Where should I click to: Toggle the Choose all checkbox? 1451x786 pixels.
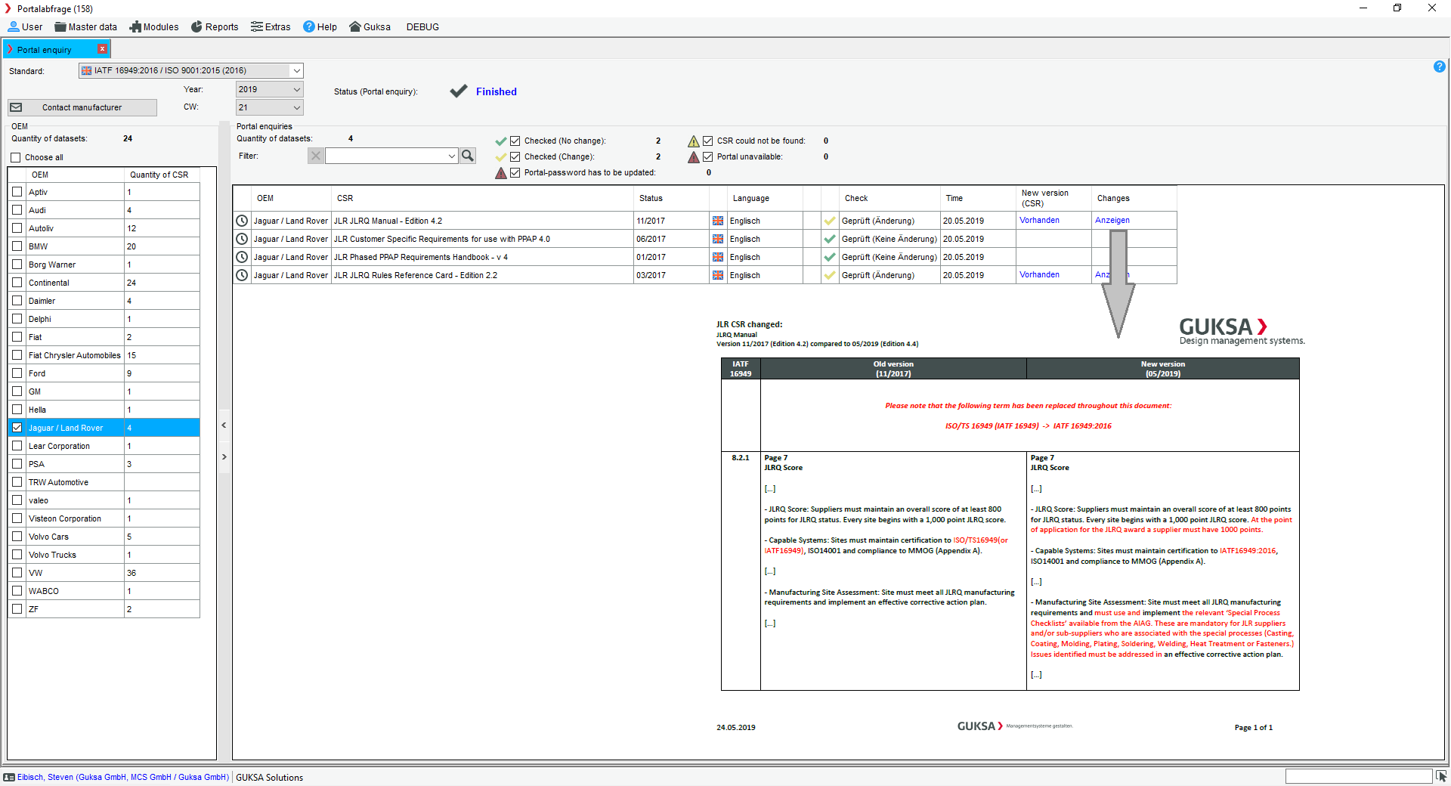pyautogui.click(x=16, y=157)
